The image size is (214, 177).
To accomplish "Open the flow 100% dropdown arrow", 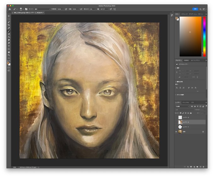I will tap(78, 9).
